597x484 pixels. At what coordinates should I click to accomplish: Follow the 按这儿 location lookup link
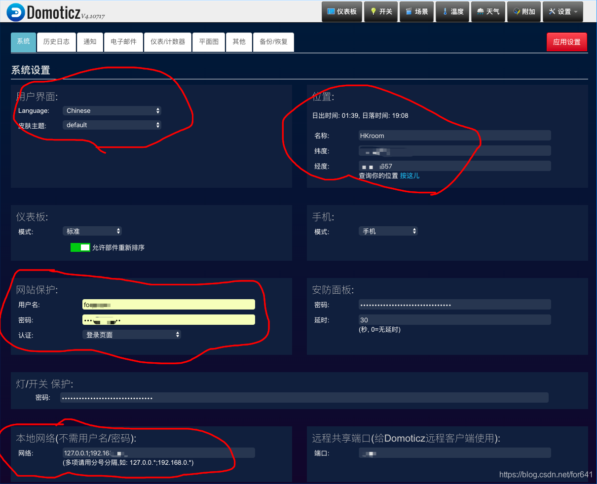click(410, 175)
